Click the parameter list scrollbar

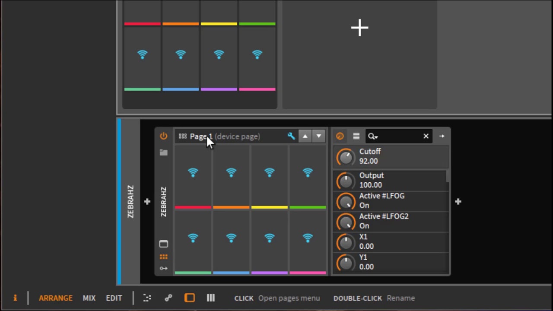[x=448, y=176]
